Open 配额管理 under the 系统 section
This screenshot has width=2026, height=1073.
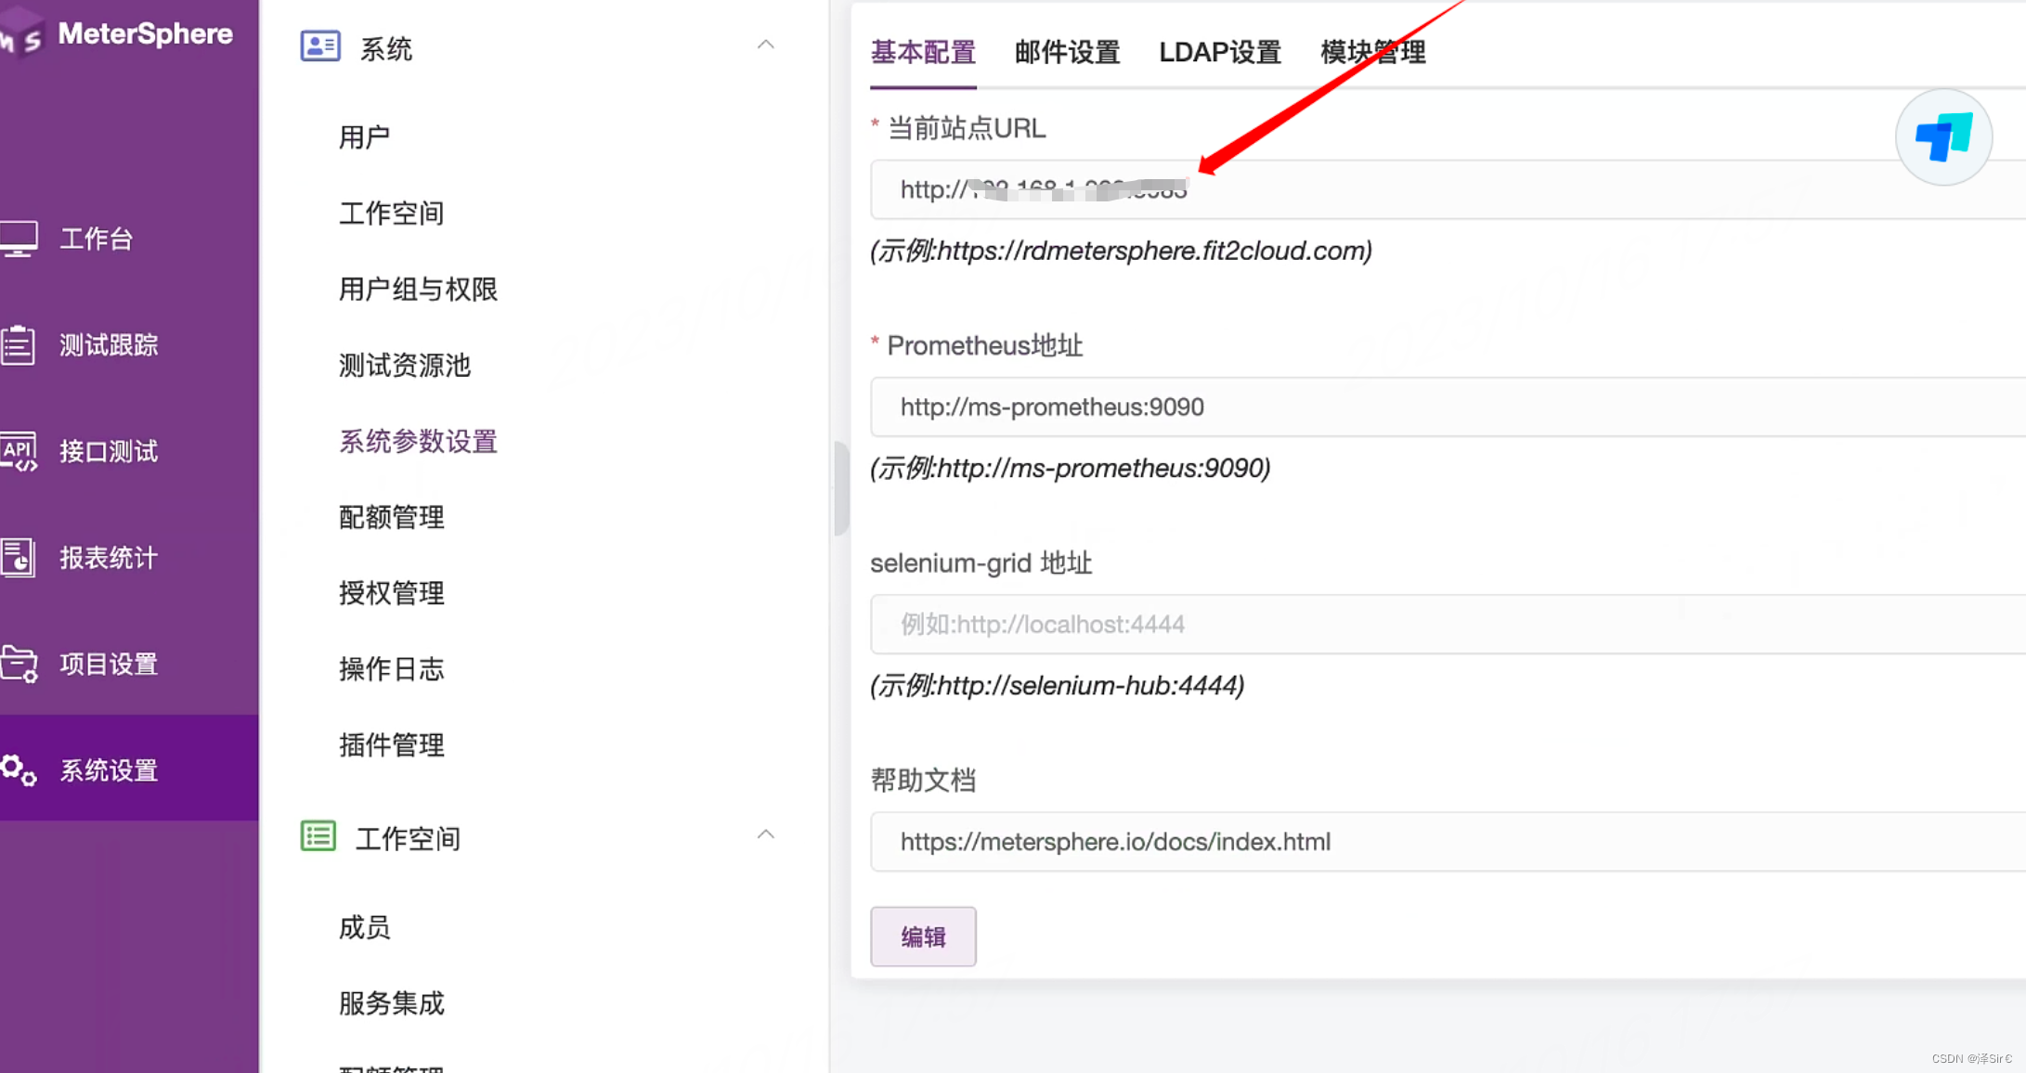391,517
